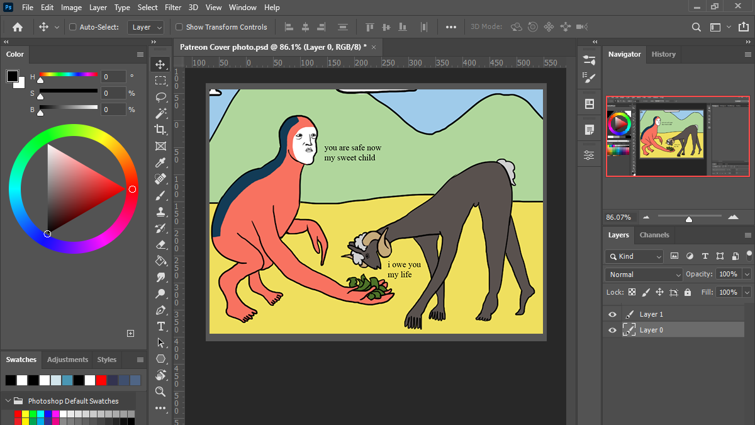
Task: Select the Zoom tool in toolbar
Action: (x=160, y=392)
